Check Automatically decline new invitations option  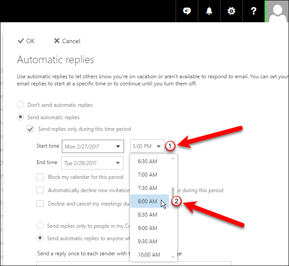coord(40,190)
